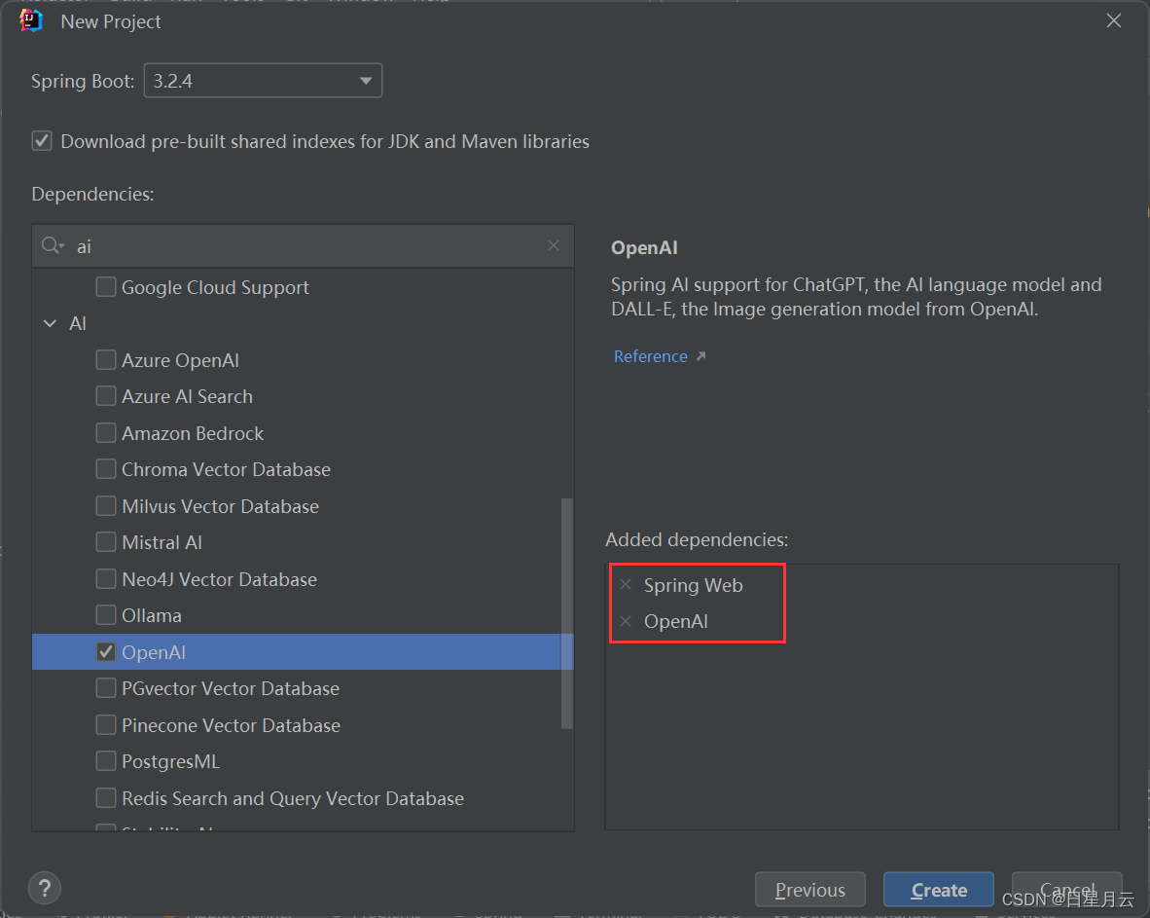Open the Spring Boot version dropdown
This screenshot has height=918, width=1150.
point(263,81)
